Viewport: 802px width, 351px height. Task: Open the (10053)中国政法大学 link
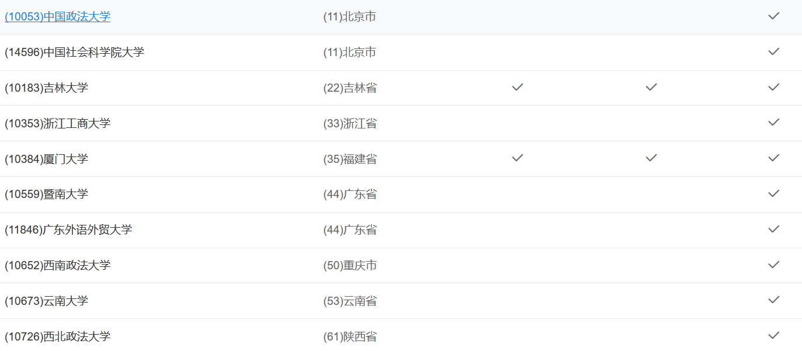point(57,17)
